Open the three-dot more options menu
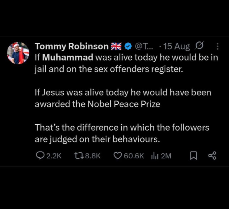Screen dimensions: 229x209 click(217, 47)
